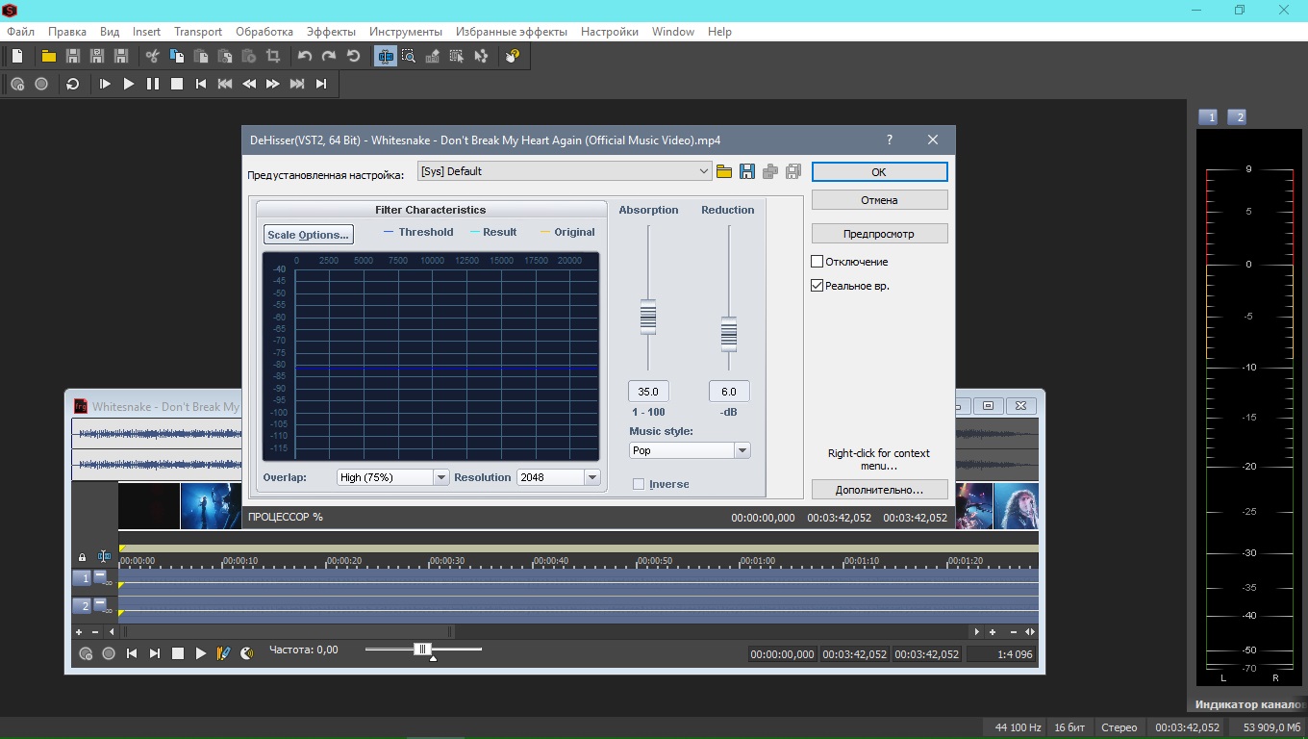1308x739 pixels.
Task: Click the Absorption slider handle
Action: tap(648, 317)
